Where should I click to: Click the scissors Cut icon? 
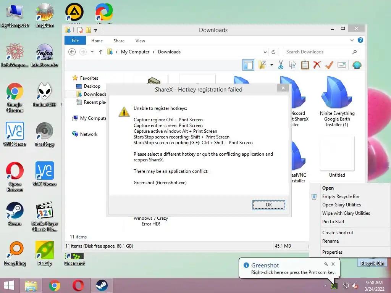coord(281,65)
